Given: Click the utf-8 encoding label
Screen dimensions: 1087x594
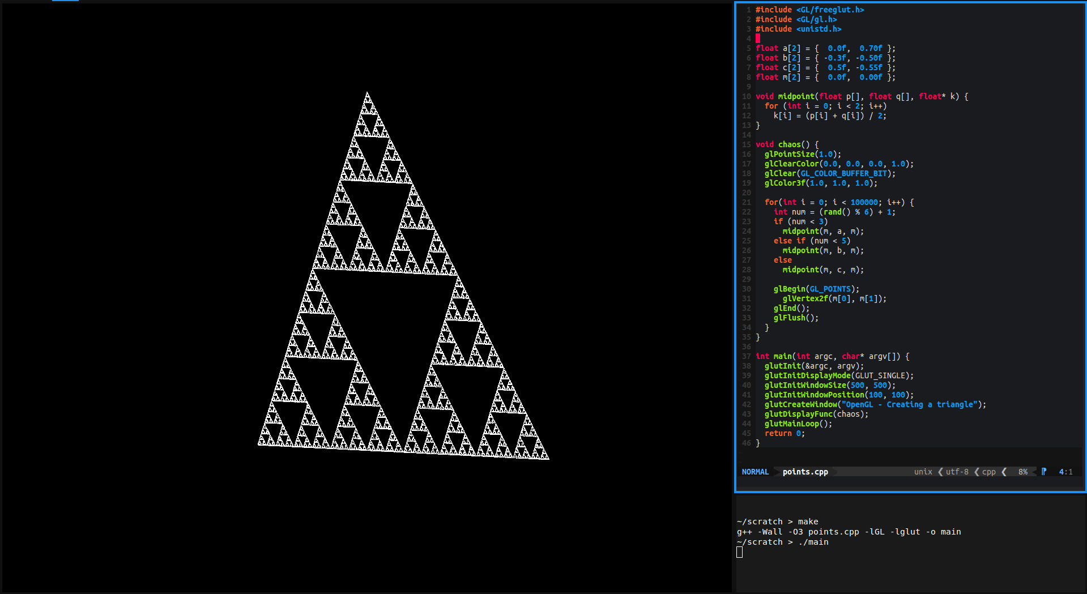Looking at the screenshot, I should 957,472.
